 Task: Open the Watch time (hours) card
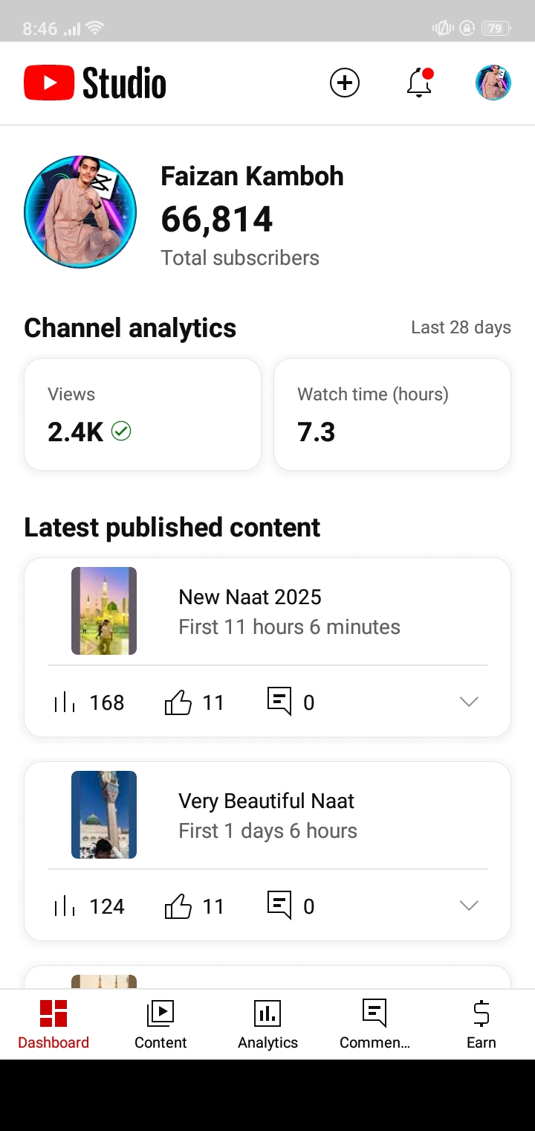pos(392,414)
